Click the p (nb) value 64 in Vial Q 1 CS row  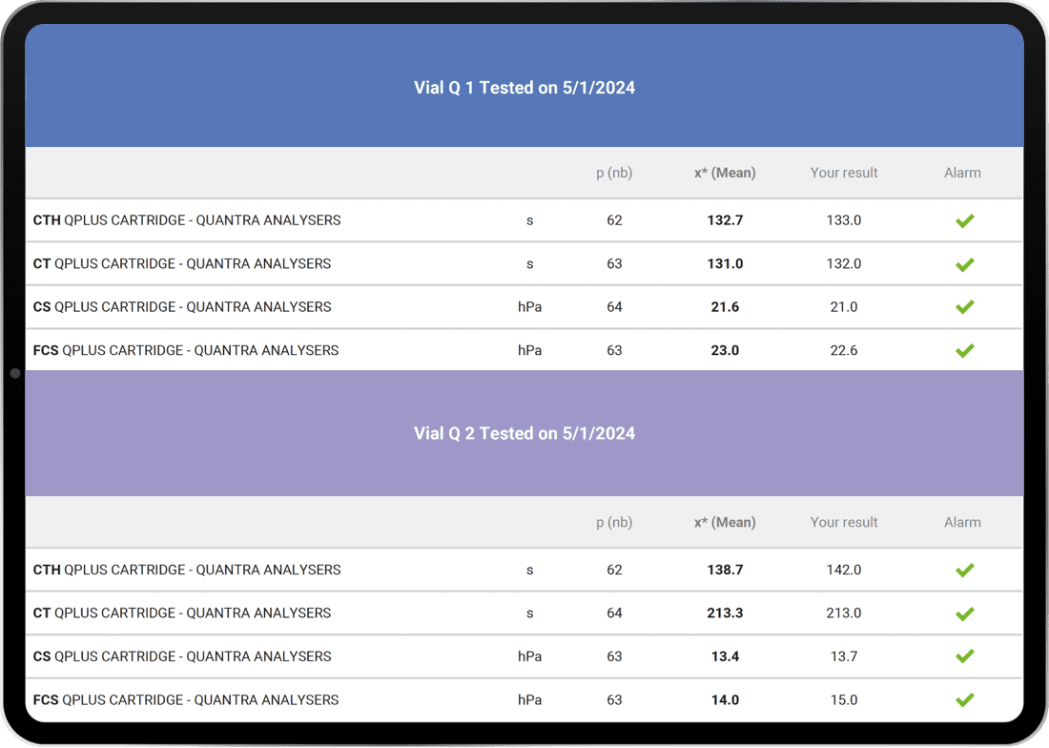(x=614, y=307)
